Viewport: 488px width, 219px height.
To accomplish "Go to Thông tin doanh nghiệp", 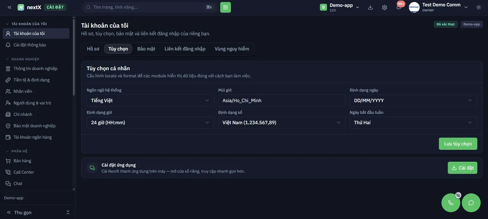I will tap(36, 68).
